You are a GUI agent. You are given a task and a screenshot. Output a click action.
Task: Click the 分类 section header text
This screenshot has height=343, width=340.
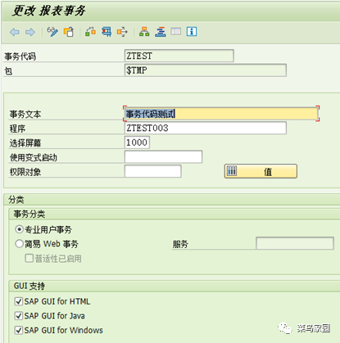(16, 200)
